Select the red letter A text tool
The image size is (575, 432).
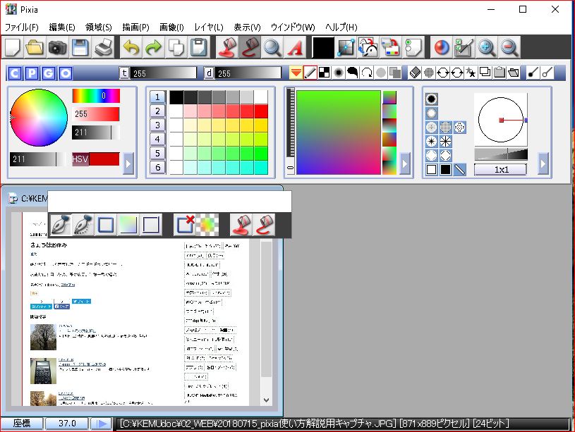coord(295,47)
